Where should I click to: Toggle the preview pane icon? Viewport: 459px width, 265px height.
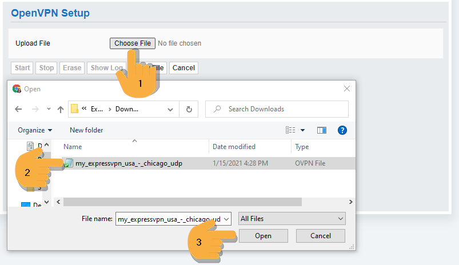(322, 130)
